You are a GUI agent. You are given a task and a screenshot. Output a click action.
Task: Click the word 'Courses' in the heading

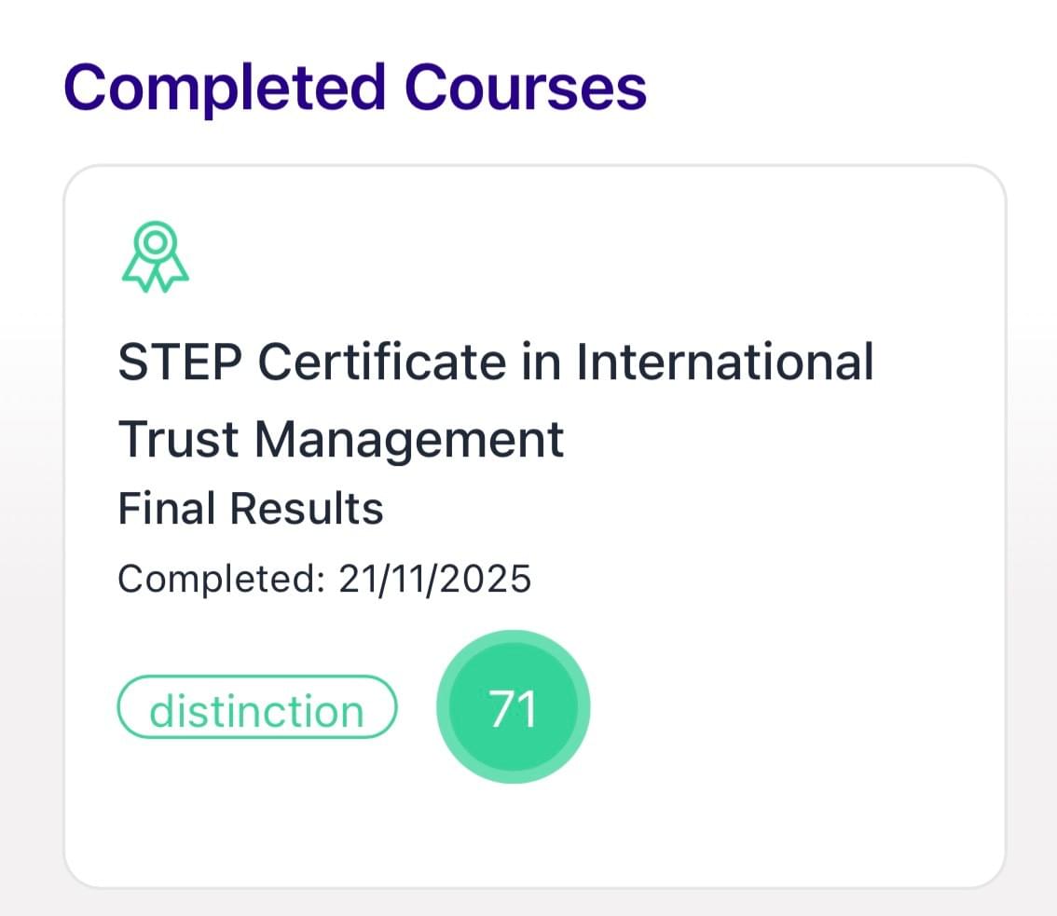coord(525,89)
